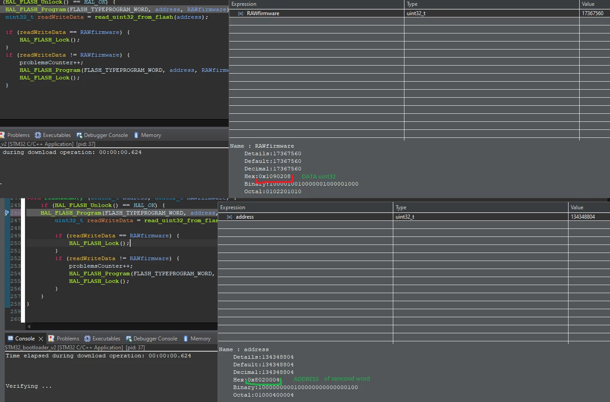This screenshot has width=610, height=402.
Task: Click the 'Hex:0x1090208' details line
Action: [x=268, y=176]
